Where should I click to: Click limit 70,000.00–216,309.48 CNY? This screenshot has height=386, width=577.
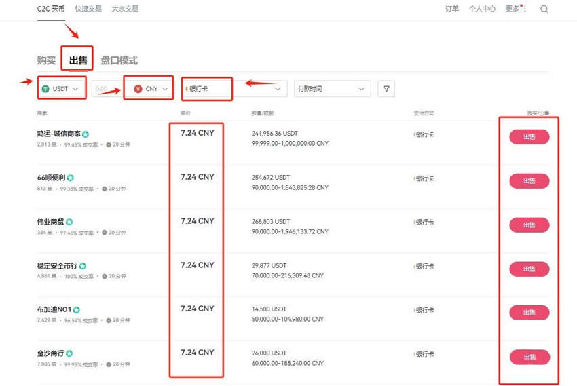click(288, 275)
